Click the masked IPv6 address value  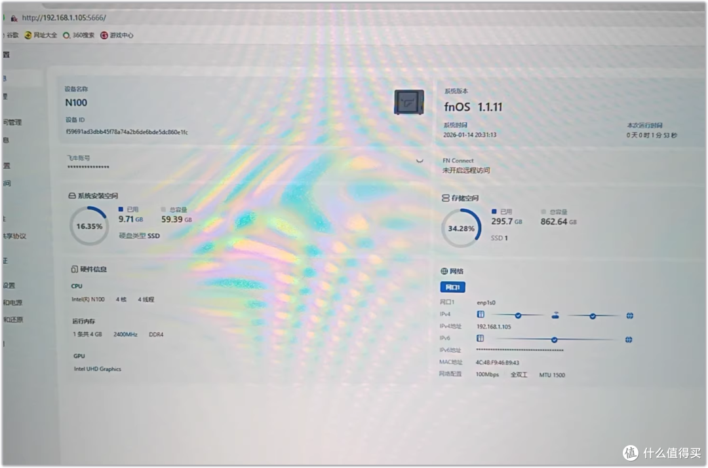coord(520,350)
